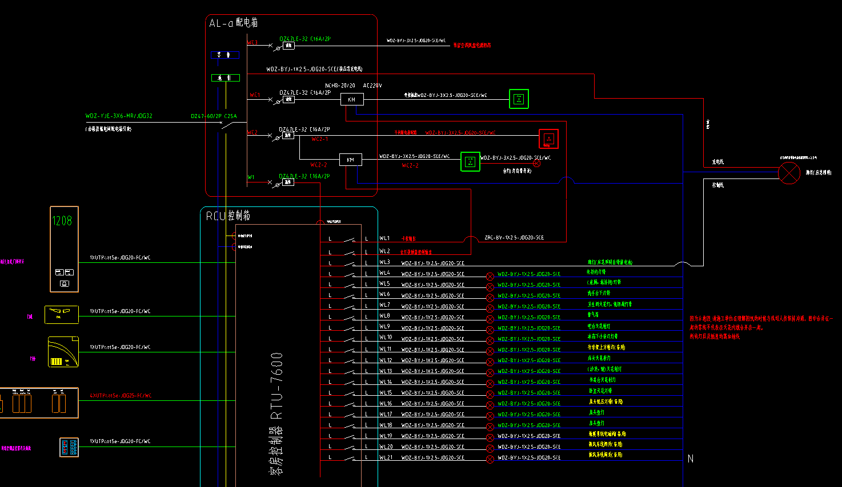Click the N neutral label at bottom right
Image resolution: width=842 pixels, height=487 pixels.
tap(691, 458)
